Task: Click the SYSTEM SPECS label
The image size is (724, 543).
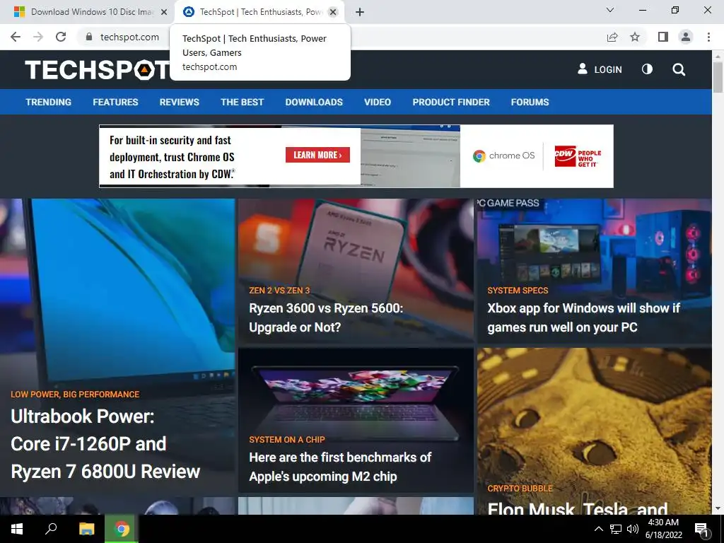Action: (518, 291)
